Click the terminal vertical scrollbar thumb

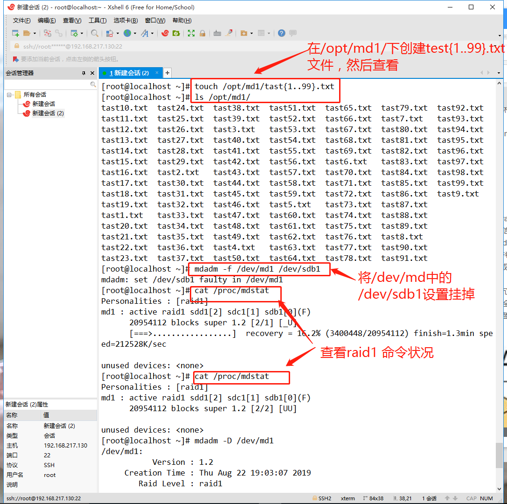[x=499, y=455]
